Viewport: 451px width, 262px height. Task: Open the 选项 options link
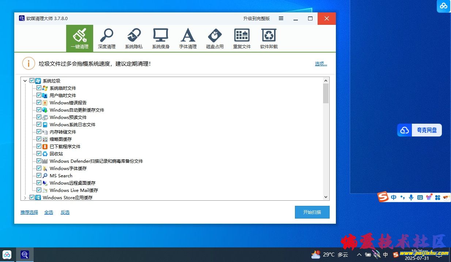(x=321, y=64)
